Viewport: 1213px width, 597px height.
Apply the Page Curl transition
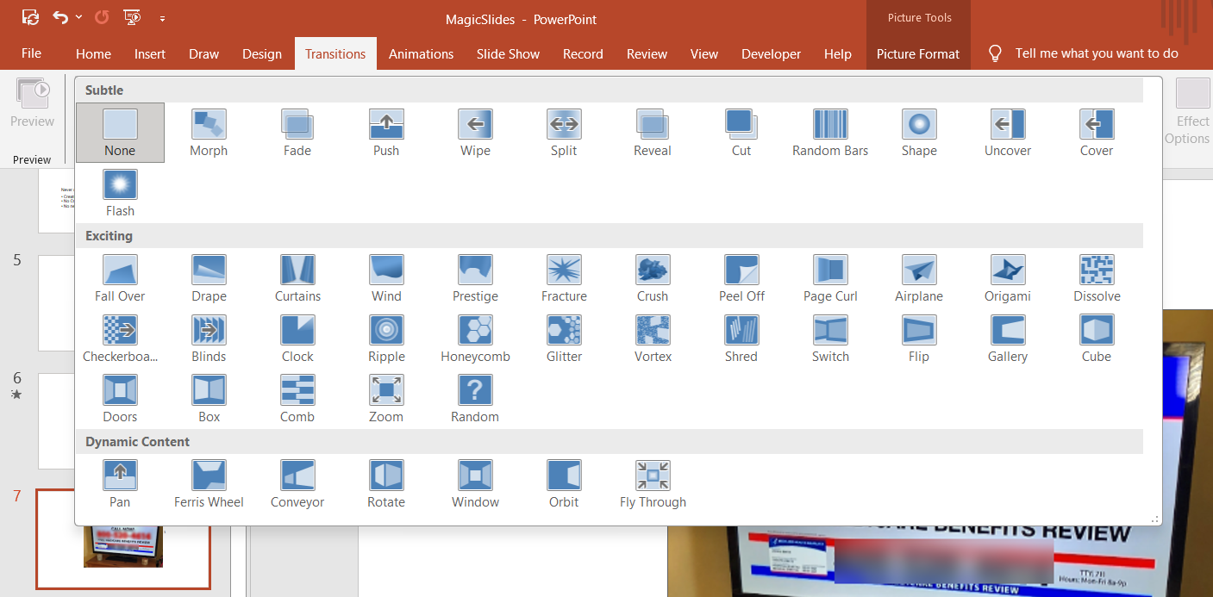tap(829, 278)
